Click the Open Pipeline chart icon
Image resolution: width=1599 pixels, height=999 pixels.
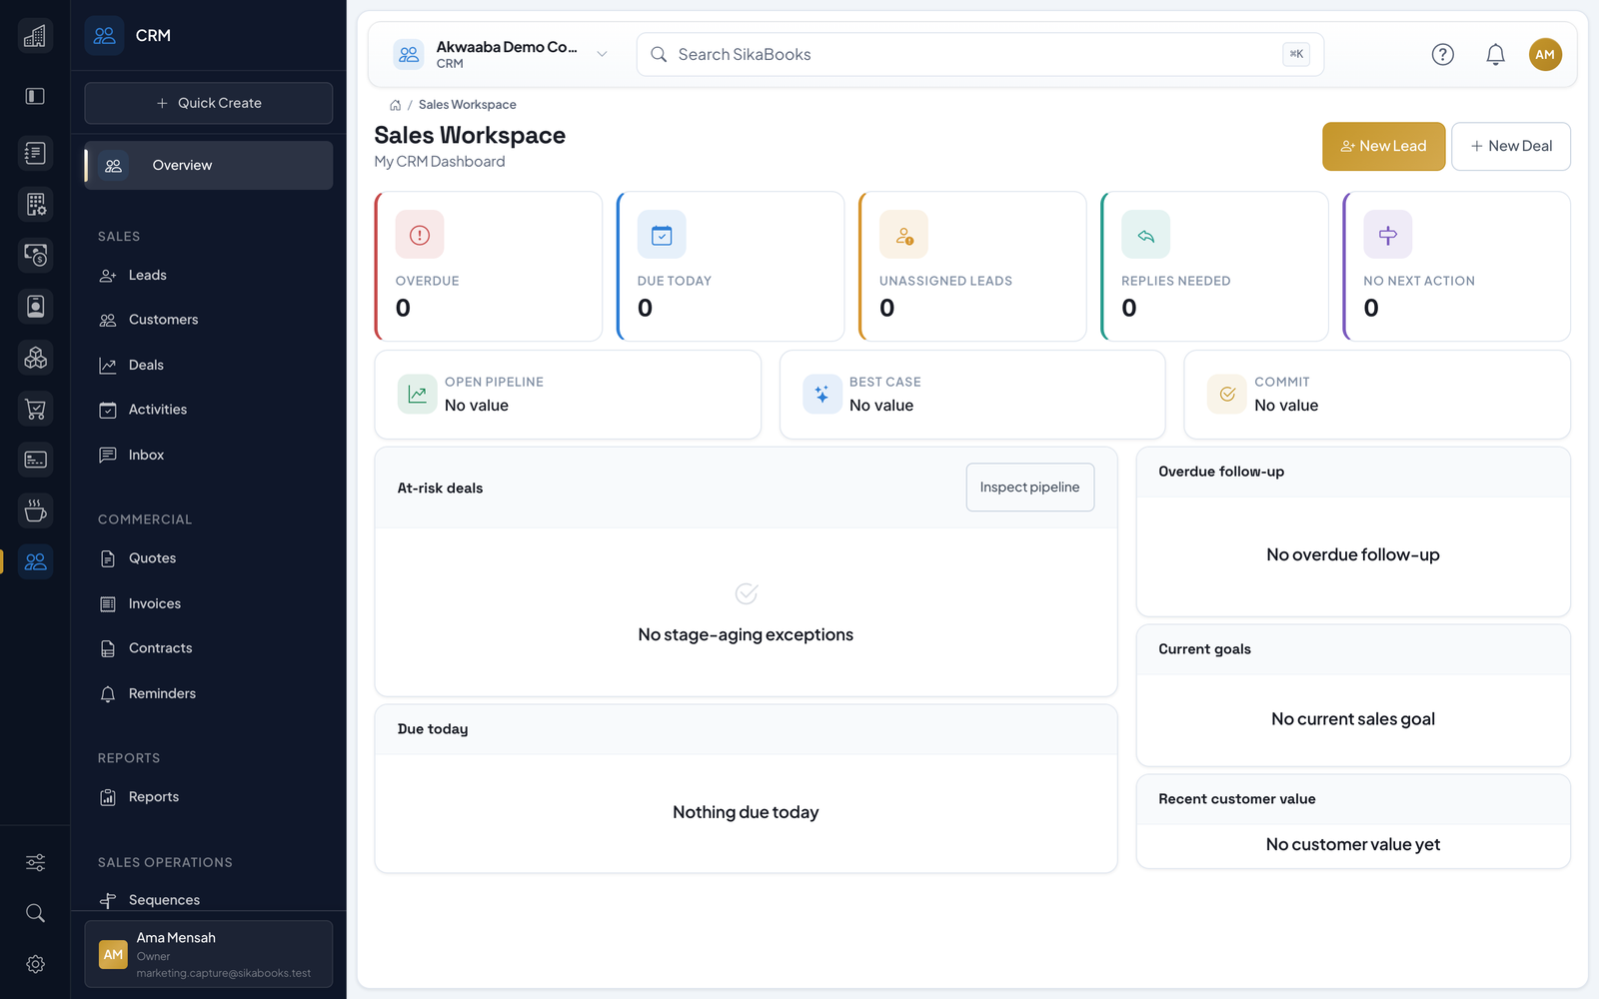tap(417, 395)
